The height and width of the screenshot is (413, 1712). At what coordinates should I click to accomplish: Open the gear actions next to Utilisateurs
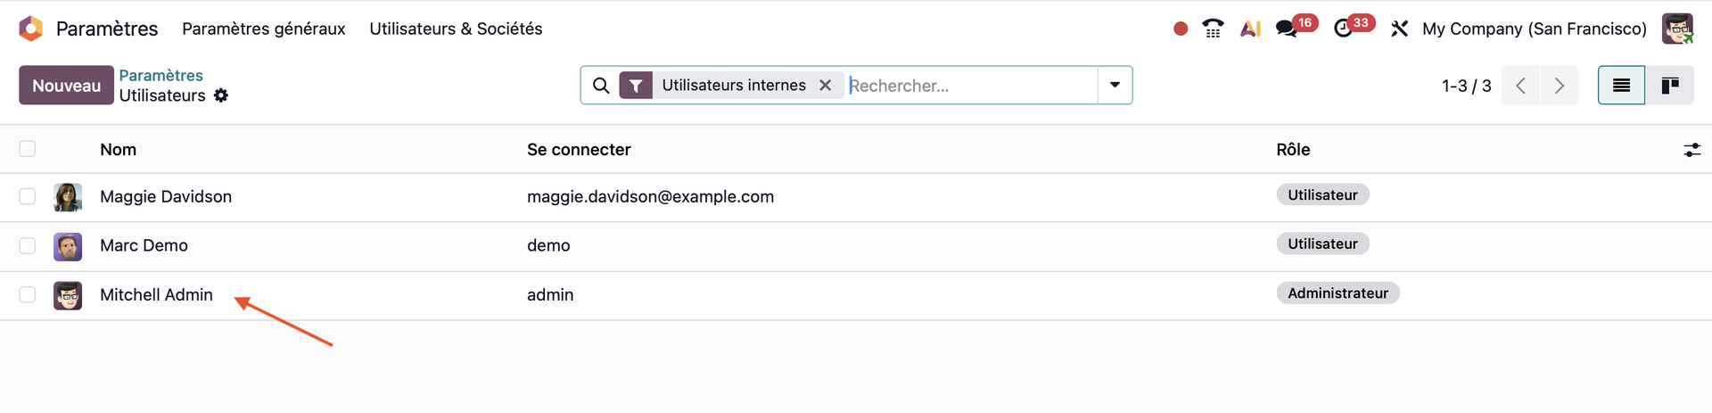[221, 95]
